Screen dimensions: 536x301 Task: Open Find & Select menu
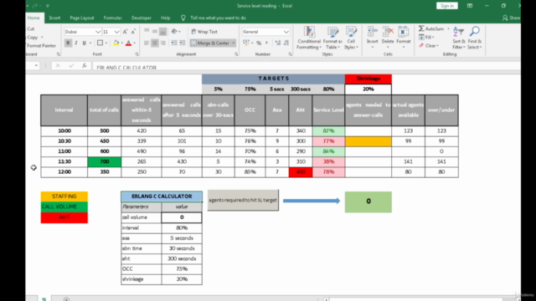tap(475, 38)
